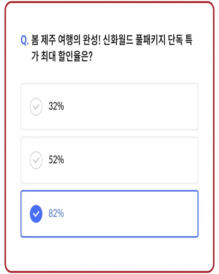Click the 52% text label
The image size is (219, 274).
pos(57,160)
